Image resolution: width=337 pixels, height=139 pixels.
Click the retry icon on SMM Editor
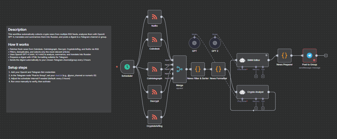pos(266,55)
